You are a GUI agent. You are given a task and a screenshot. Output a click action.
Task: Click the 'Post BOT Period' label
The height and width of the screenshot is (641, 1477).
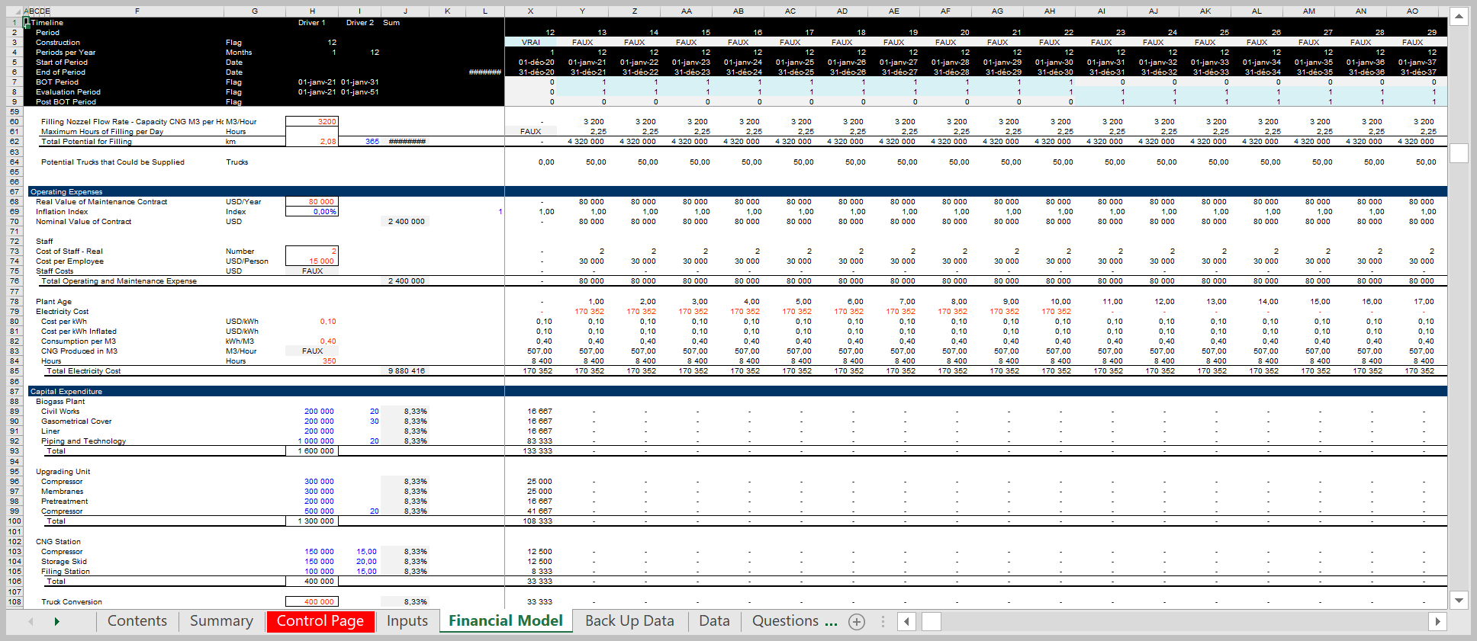tap(66, 102)
